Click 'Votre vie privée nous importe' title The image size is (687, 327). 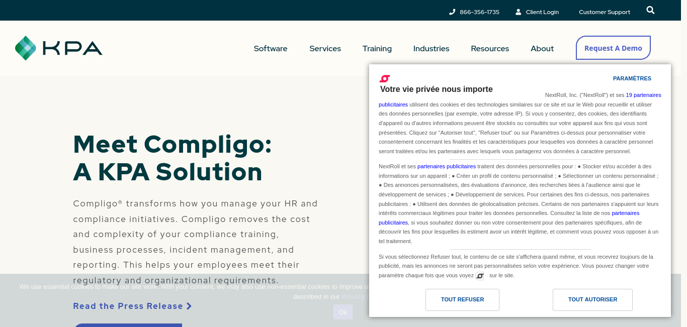pos(437,89)
